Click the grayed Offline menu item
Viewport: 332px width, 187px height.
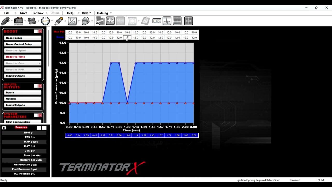(x=55, y=13)
